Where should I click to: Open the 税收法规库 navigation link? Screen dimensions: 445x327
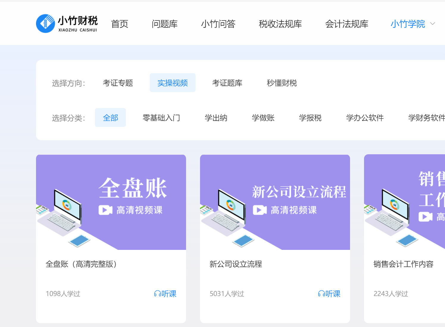[x=280, y=24]
